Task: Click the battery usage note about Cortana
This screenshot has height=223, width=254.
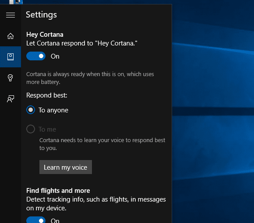Action: pos(90,78)
